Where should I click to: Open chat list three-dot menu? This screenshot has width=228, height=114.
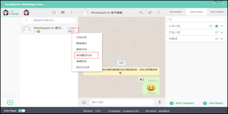point(72,13)
